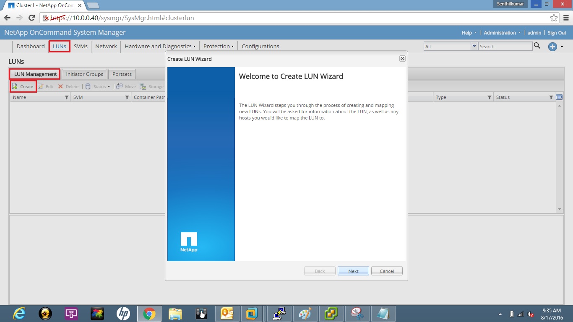Select the Edit LUN icon
This screenshot has width=573, height=322.
46,86
